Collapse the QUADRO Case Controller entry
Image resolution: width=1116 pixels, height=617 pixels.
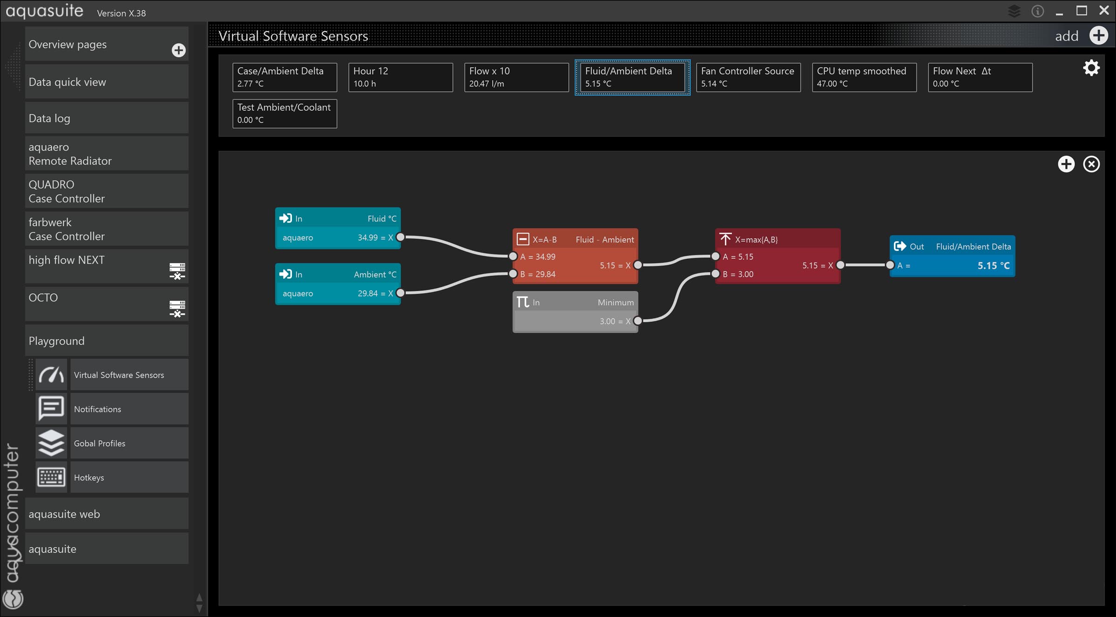[x=107, y=191]
